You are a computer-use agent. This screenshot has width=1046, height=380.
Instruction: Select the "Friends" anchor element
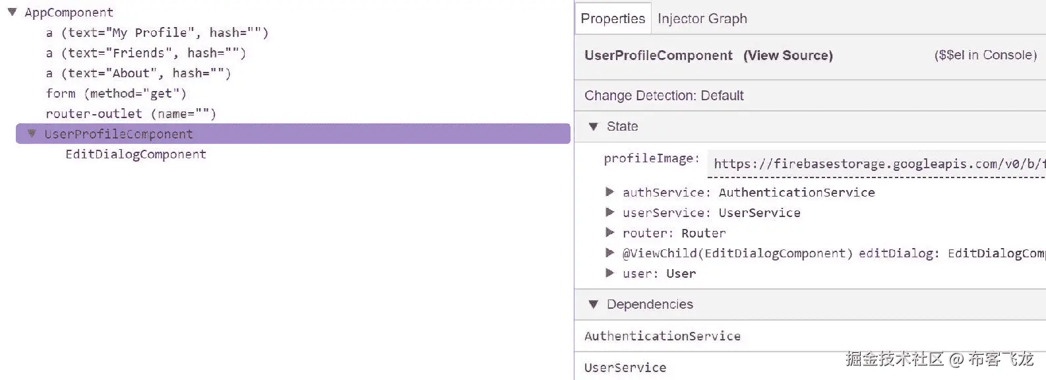[x=146, y=53]
